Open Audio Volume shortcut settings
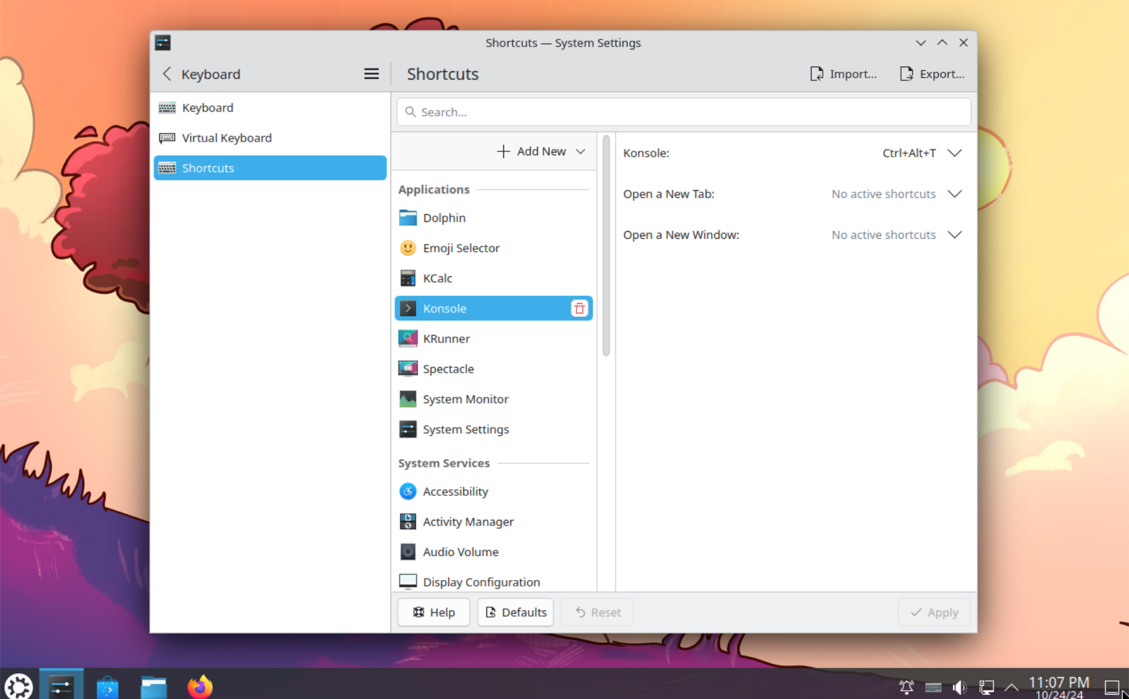This screenshot has height=699, width=1129. 460,551
